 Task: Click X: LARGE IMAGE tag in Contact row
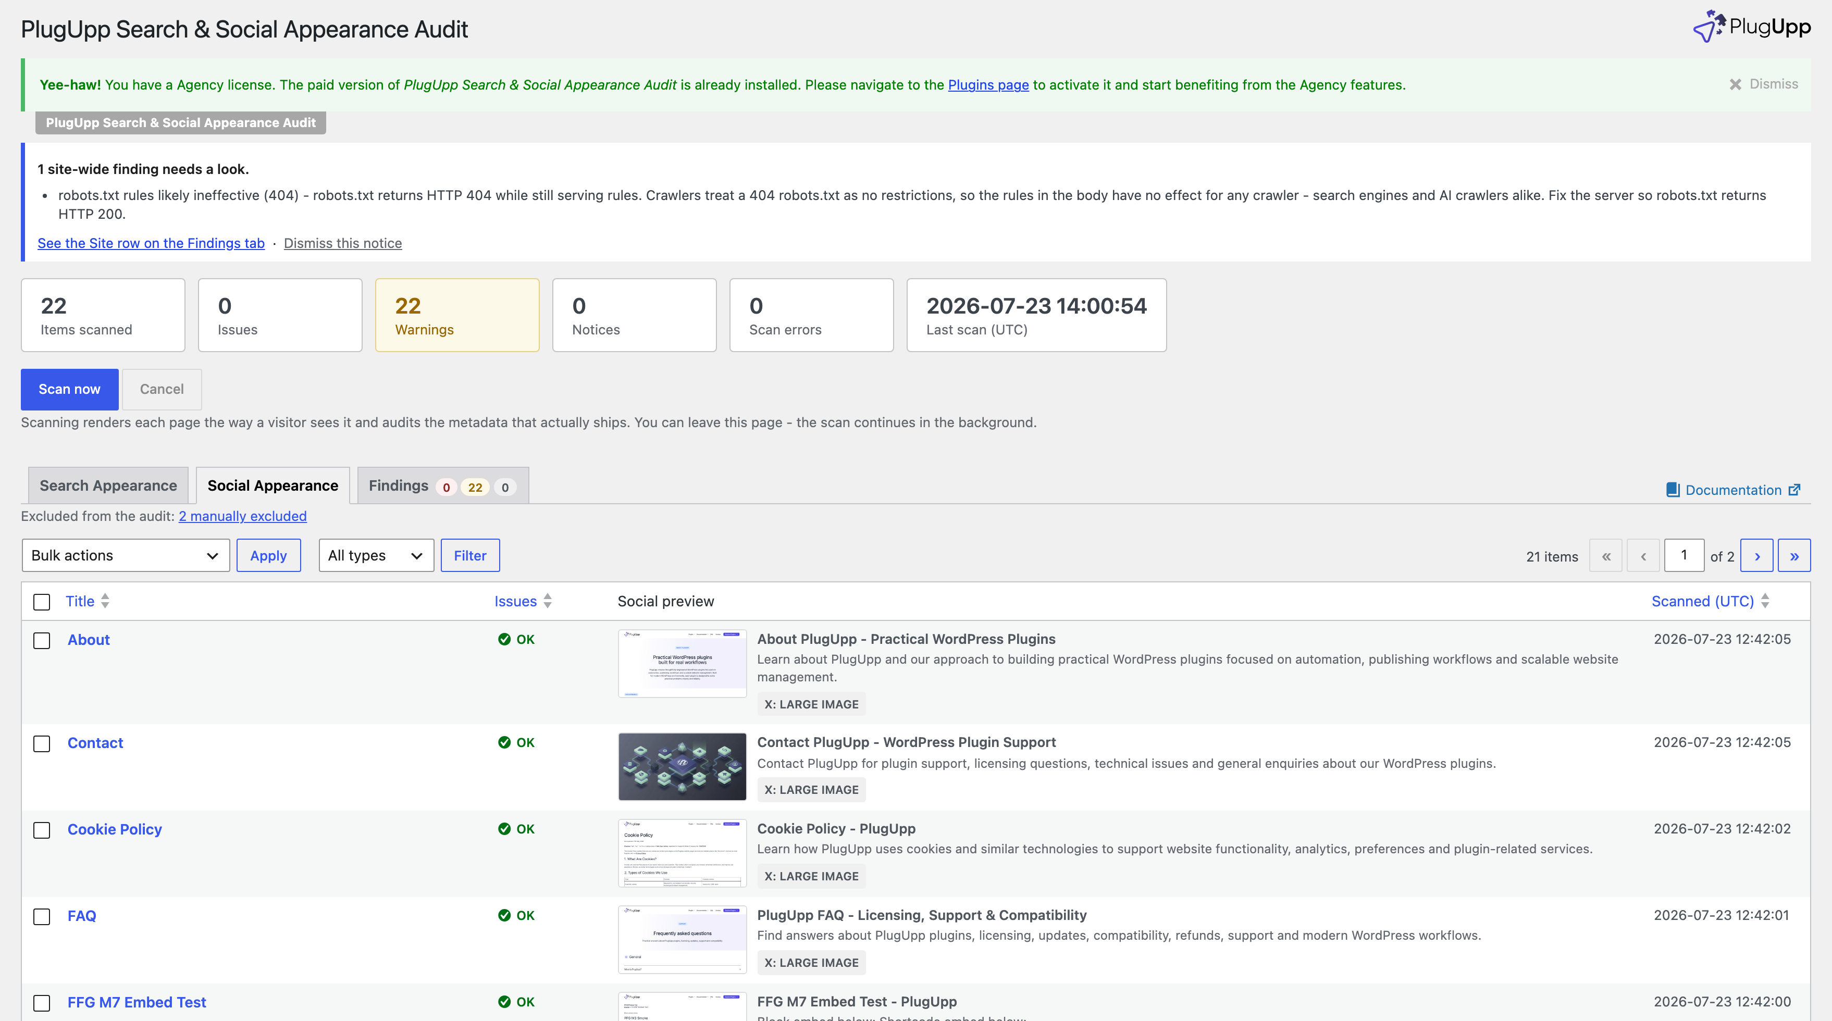(x=811, y=790)
